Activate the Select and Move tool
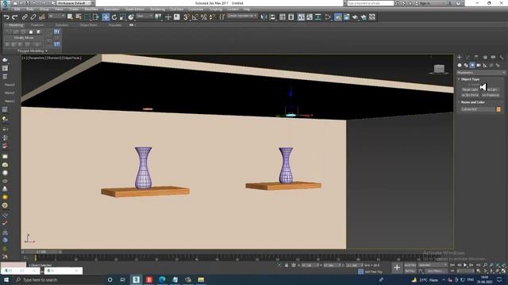Viewport: 508px width, 285px height. (x=106, y=17)
